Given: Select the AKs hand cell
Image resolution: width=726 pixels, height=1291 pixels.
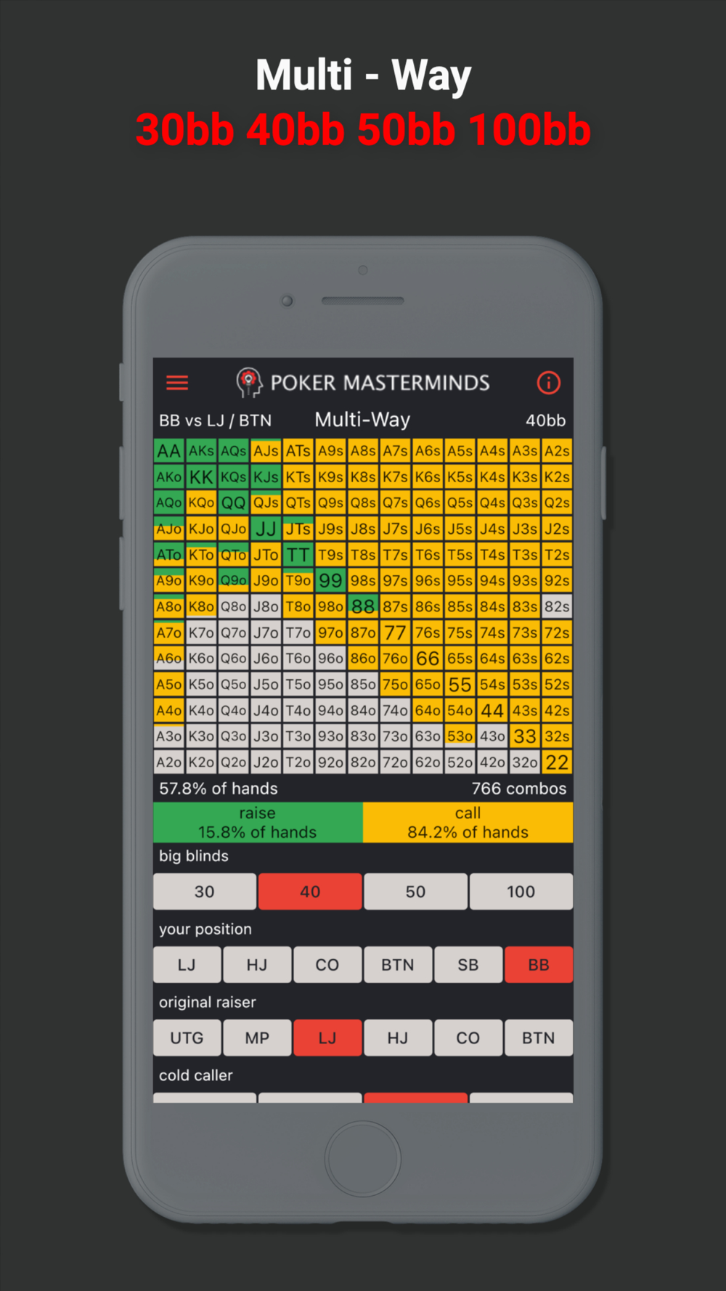Looking at the screenshot, I should coord(201,451).
